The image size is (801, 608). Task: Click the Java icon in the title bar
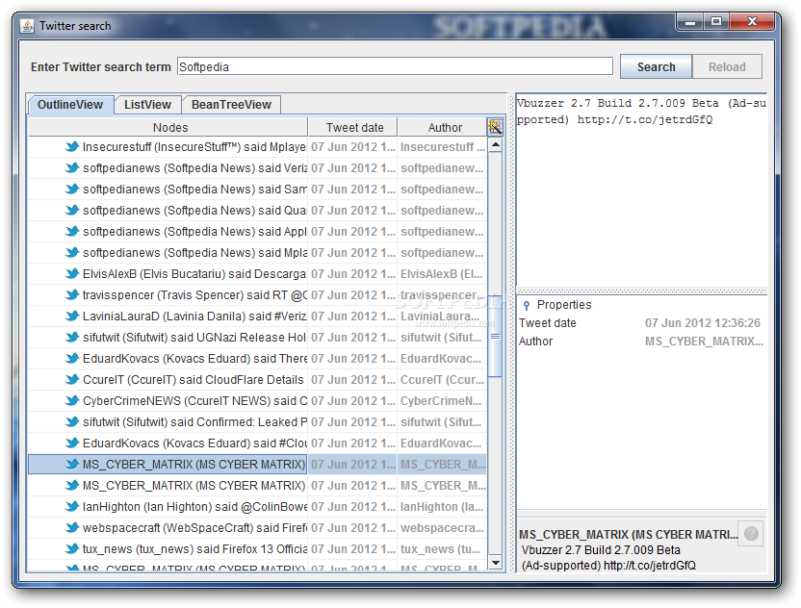pos(28,26)
